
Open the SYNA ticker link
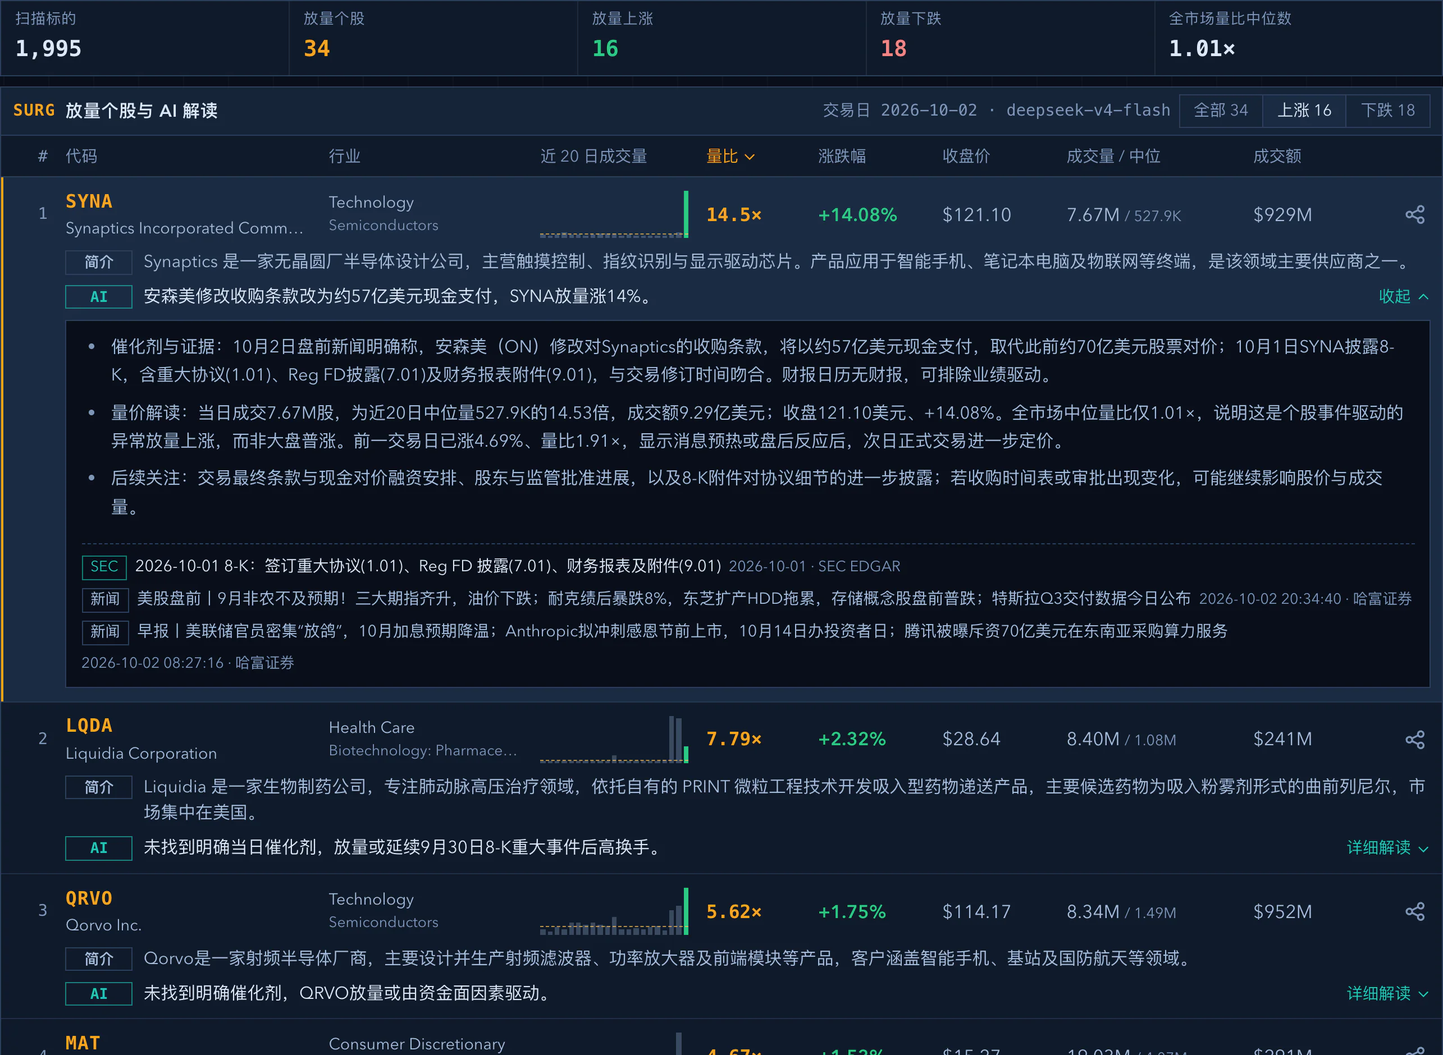[89, 201]
